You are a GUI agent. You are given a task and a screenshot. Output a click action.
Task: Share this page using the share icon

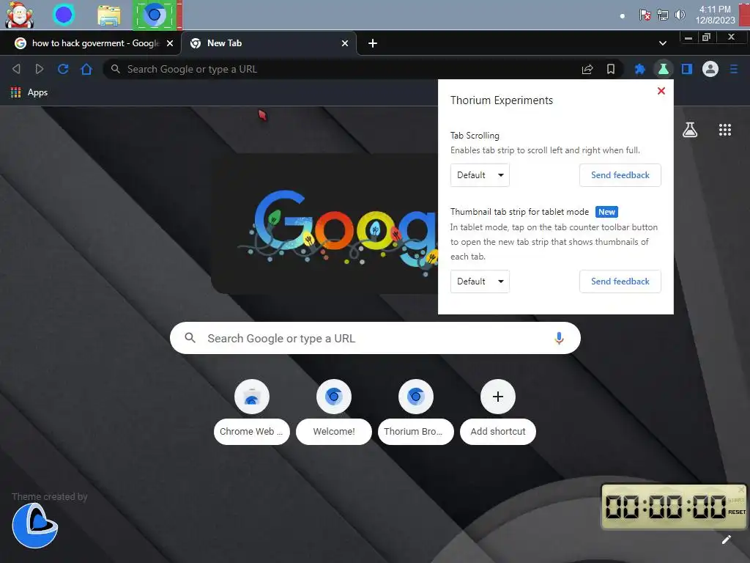pyautogui.click(x=587, y=69)
